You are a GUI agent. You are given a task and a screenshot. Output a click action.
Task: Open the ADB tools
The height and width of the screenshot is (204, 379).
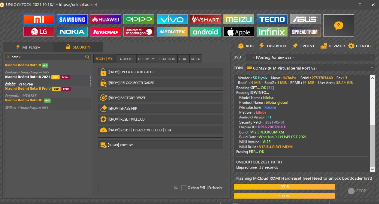point(246,46)
